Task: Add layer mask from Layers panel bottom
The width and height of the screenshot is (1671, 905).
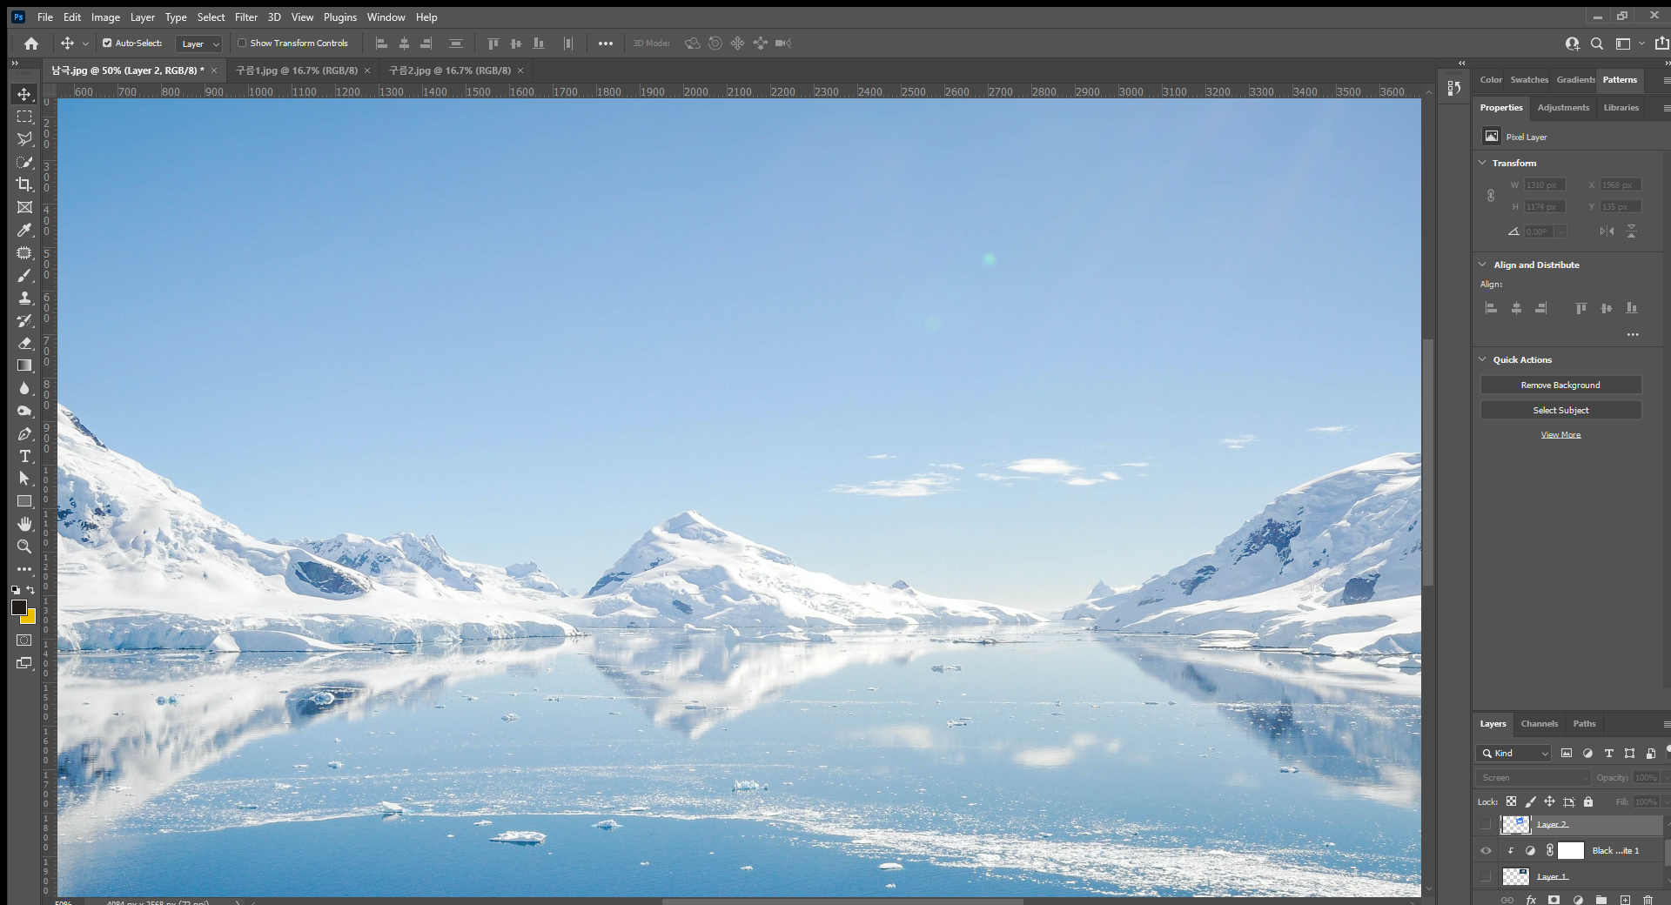Action: [1554, 900]
